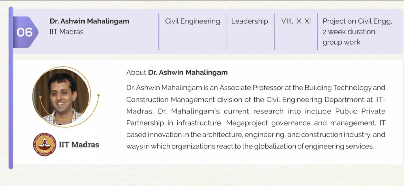Click the "Project on Civil Engg," line
This screenshot has width=404, height=186.
pos(357,21)
